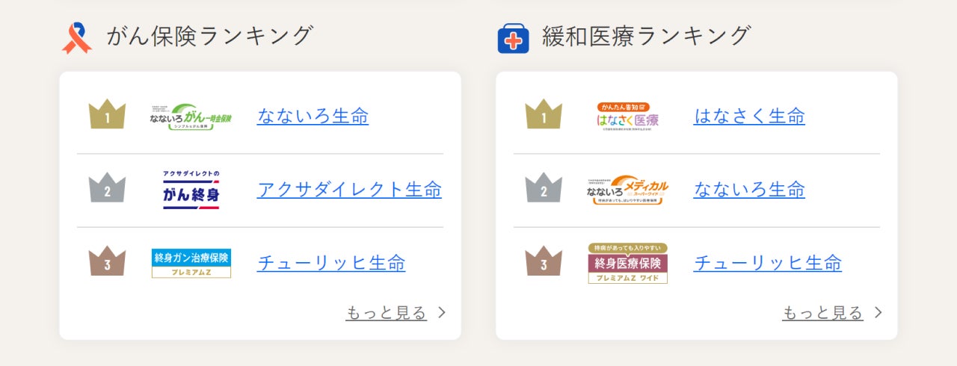Viewport: 957px width, 366px height.
Task: Click the orange cancer ribbon icon
Action: [x=76, y=37]
